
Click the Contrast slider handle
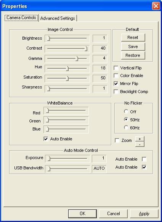(x=86, y=48)
